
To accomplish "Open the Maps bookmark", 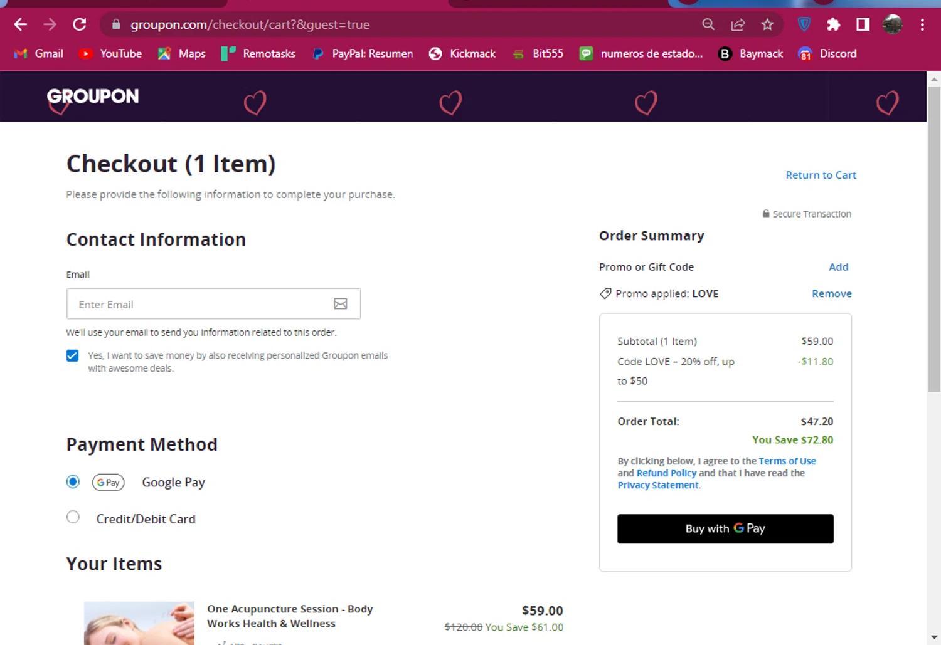I will coord(181,53).
